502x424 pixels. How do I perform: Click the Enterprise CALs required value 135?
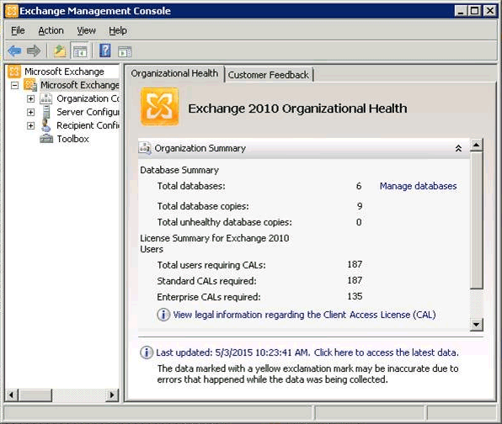[x=355, y=296]
